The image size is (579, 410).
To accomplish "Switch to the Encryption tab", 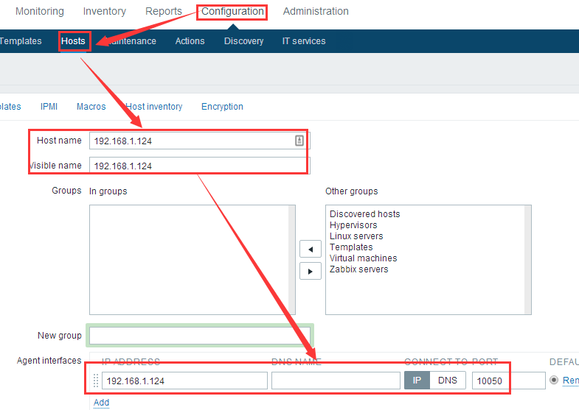I will tap(222, 107).
